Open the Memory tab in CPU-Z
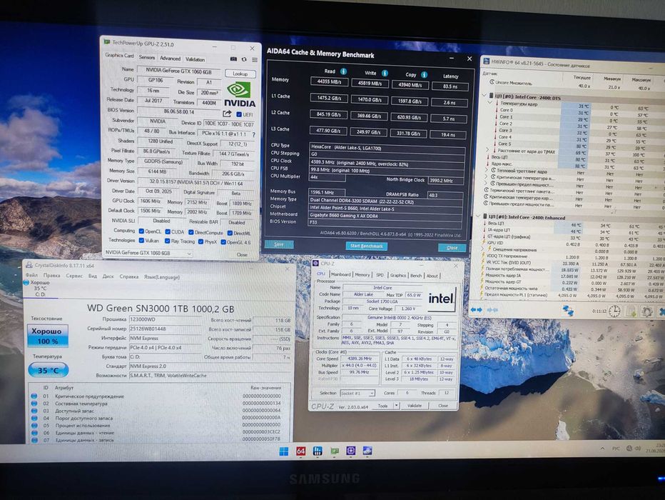The image size is (665, 500). point(362,274)
